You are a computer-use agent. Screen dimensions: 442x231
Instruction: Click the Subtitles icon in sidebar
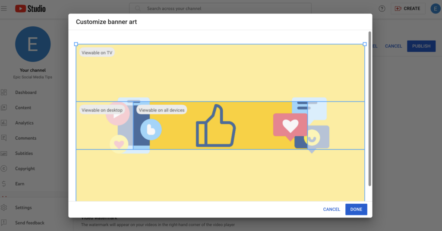tap(4, 153)
